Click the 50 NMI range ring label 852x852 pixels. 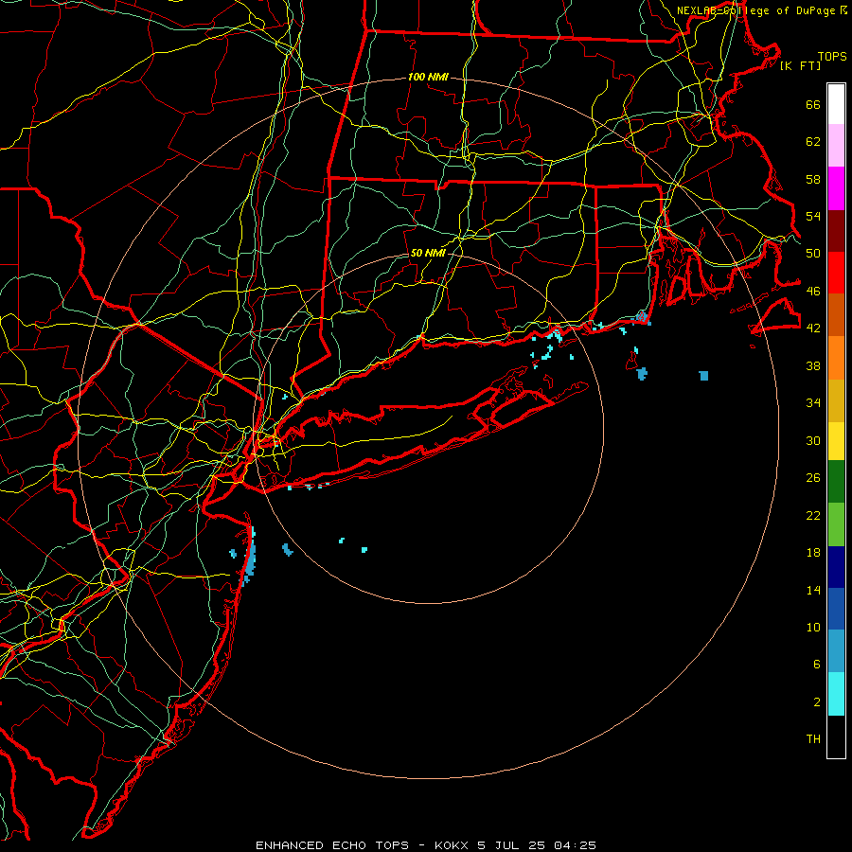pos(428,253)
